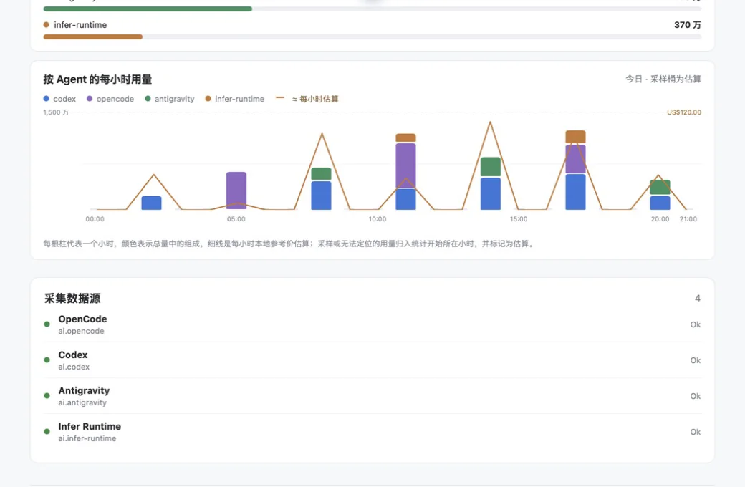Click the 21:00 time axis label
Screen dimensions: 745x487
[688, 219]
